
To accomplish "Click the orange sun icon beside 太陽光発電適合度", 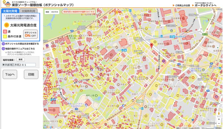I will tap(6, 25).
